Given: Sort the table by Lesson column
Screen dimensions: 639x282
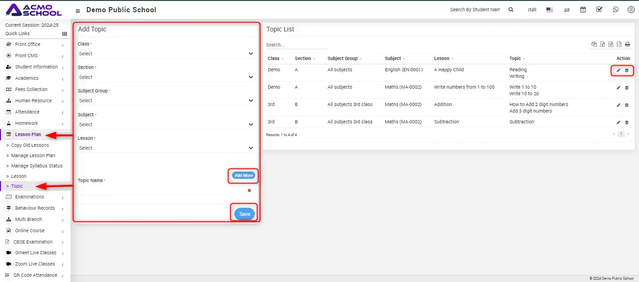Looking at the screenshot, I should point(442,59).
